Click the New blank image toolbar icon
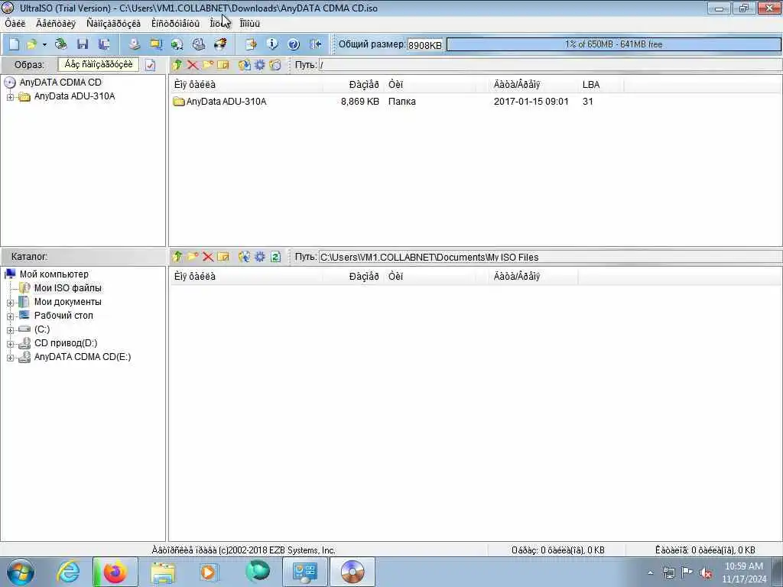The width and height of the screenshot is (783, 587). 14,44
